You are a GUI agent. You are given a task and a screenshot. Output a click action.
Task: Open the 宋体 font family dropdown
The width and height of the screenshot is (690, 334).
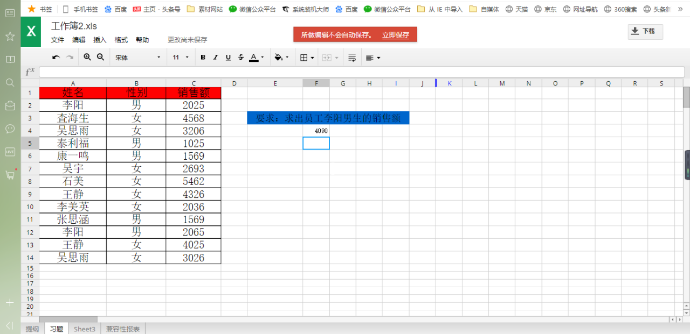pos(137,58)
